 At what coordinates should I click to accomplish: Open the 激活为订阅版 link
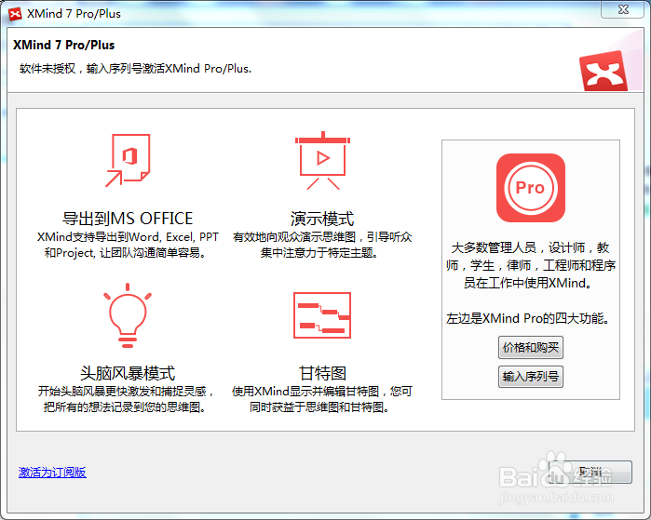click(x=52, y=473)
